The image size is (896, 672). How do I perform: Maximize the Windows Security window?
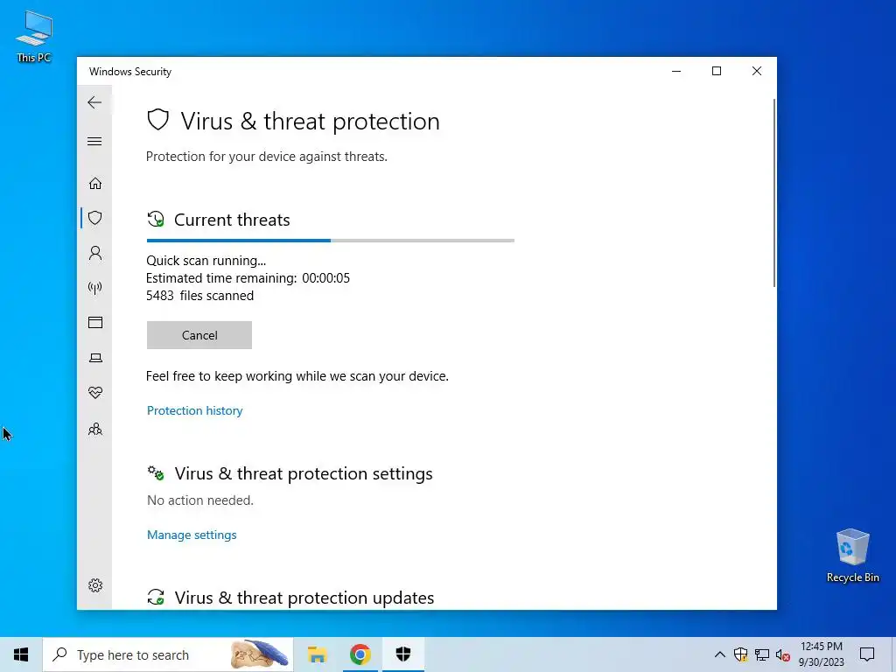pyautogui.click(x=717, y=71)
